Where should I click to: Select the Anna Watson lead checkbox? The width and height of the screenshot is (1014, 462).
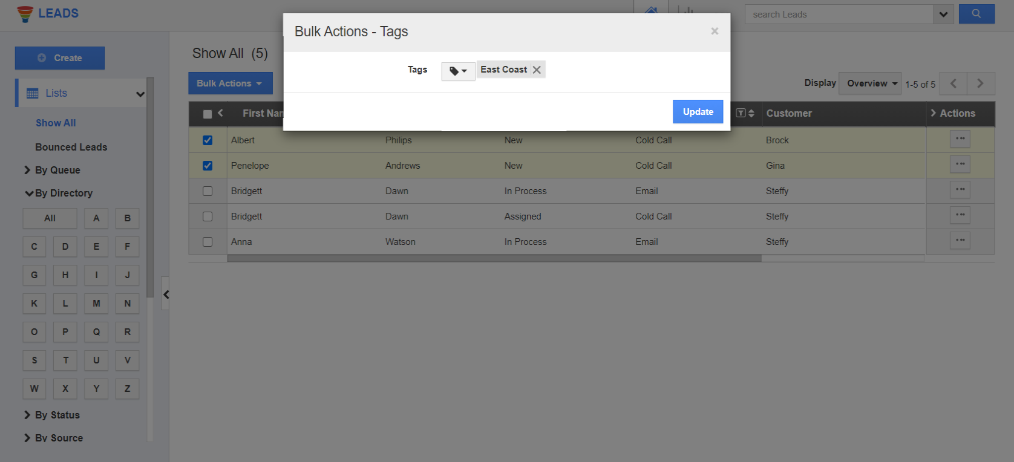(x=208, y=242)
